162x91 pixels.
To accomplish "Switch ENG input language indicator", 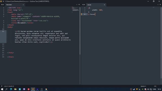I will (x=155, y=89).
